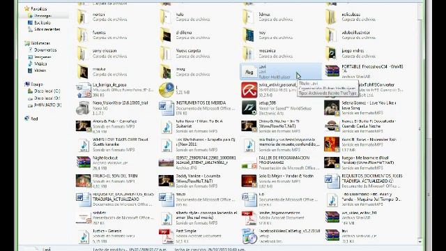Screen dimensions: 446x251
Task: Select TALLER DE PROGRAMACION presentation file name
Action: (x=284, y=160)
